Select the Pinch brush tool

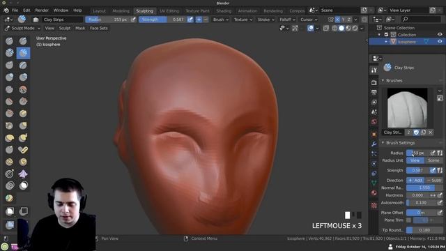[9, 125]
